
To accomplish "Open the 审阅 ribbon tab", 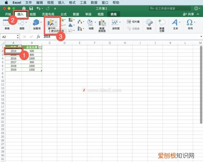I will click(88, 14).
